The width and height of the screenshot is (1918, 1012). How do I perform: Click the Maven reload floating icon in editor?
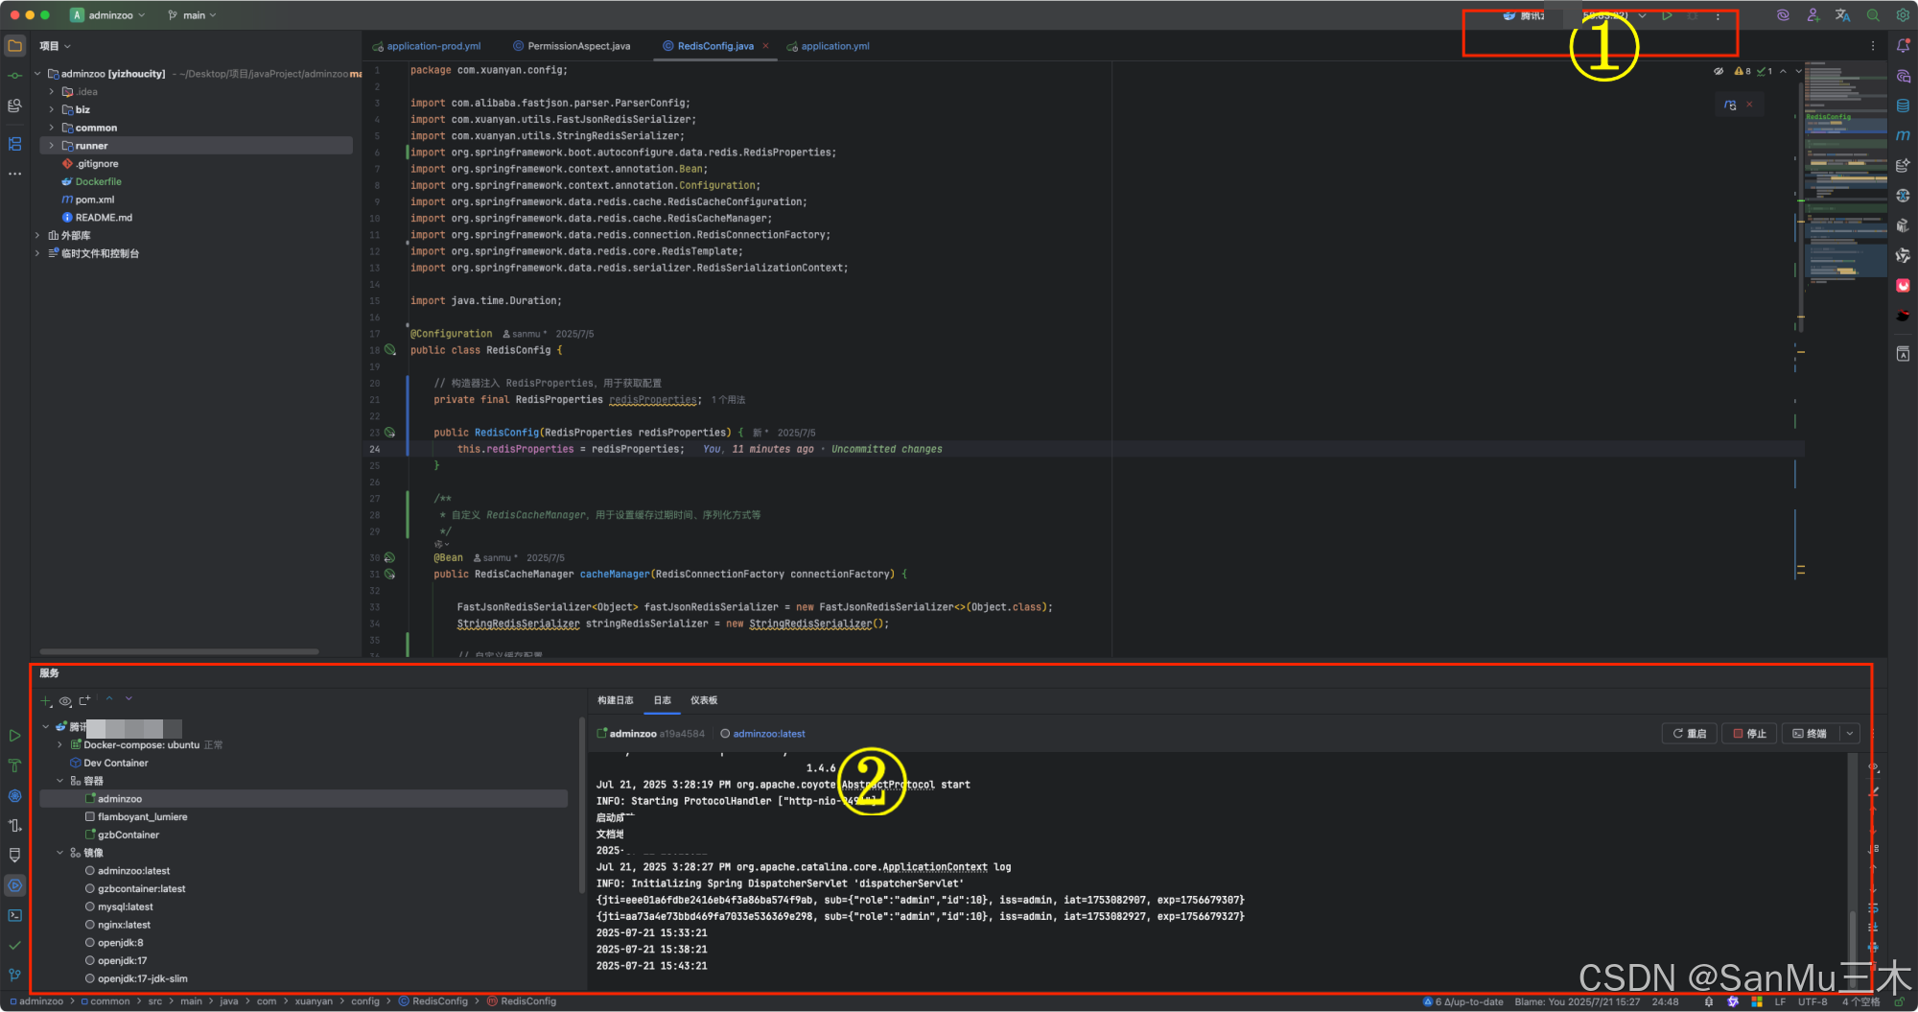click(1730, 105)
